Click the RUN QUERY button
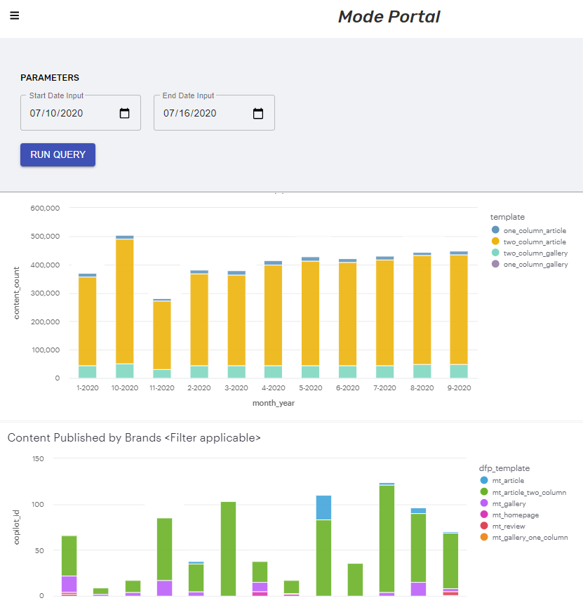Screen dimensions: 583x603 [58, 154]
